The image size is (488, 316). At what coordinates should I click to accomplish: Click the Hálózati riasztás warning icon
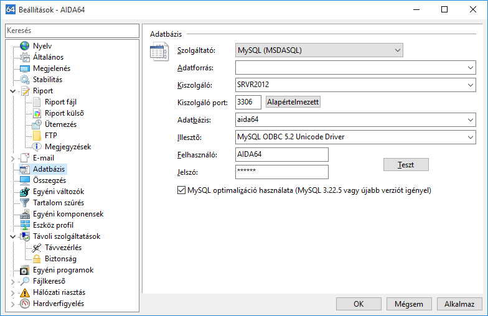click(25, 292)
